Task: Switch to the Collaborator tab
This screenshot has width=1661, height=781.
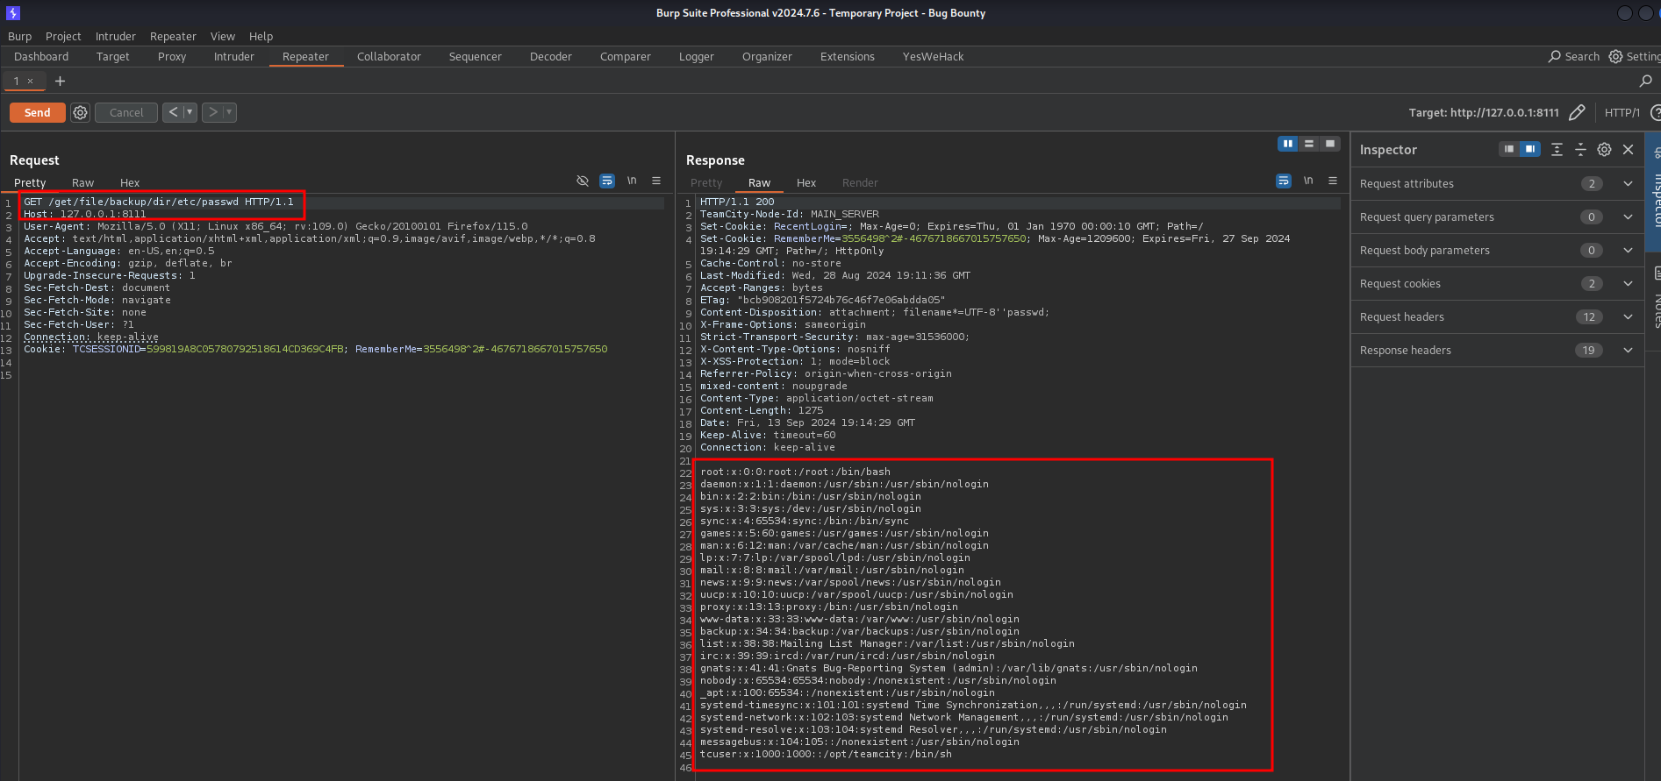Action: click(389, 56)
